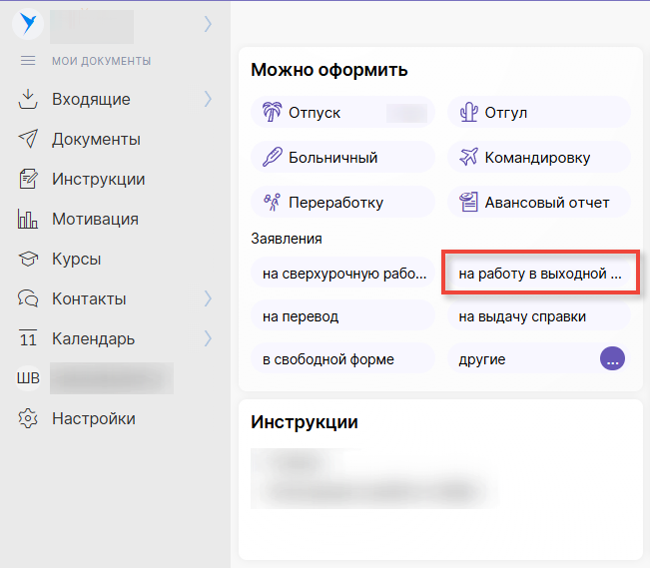Expand the Входящие submenu chevron
The height and width of the screenshot is (568, 650).
tap(208, 99)
